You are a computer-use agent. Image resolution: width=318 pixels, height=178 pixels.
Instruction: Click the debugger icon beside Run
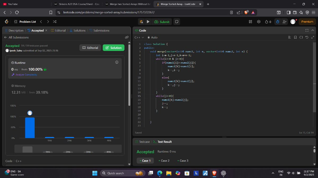[142, 22]
